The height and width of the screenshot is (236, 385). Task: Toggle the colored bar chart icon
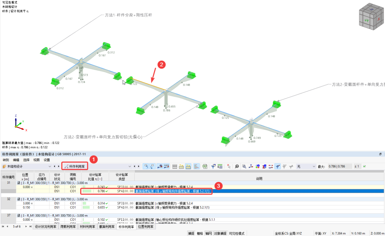[196, 166]
